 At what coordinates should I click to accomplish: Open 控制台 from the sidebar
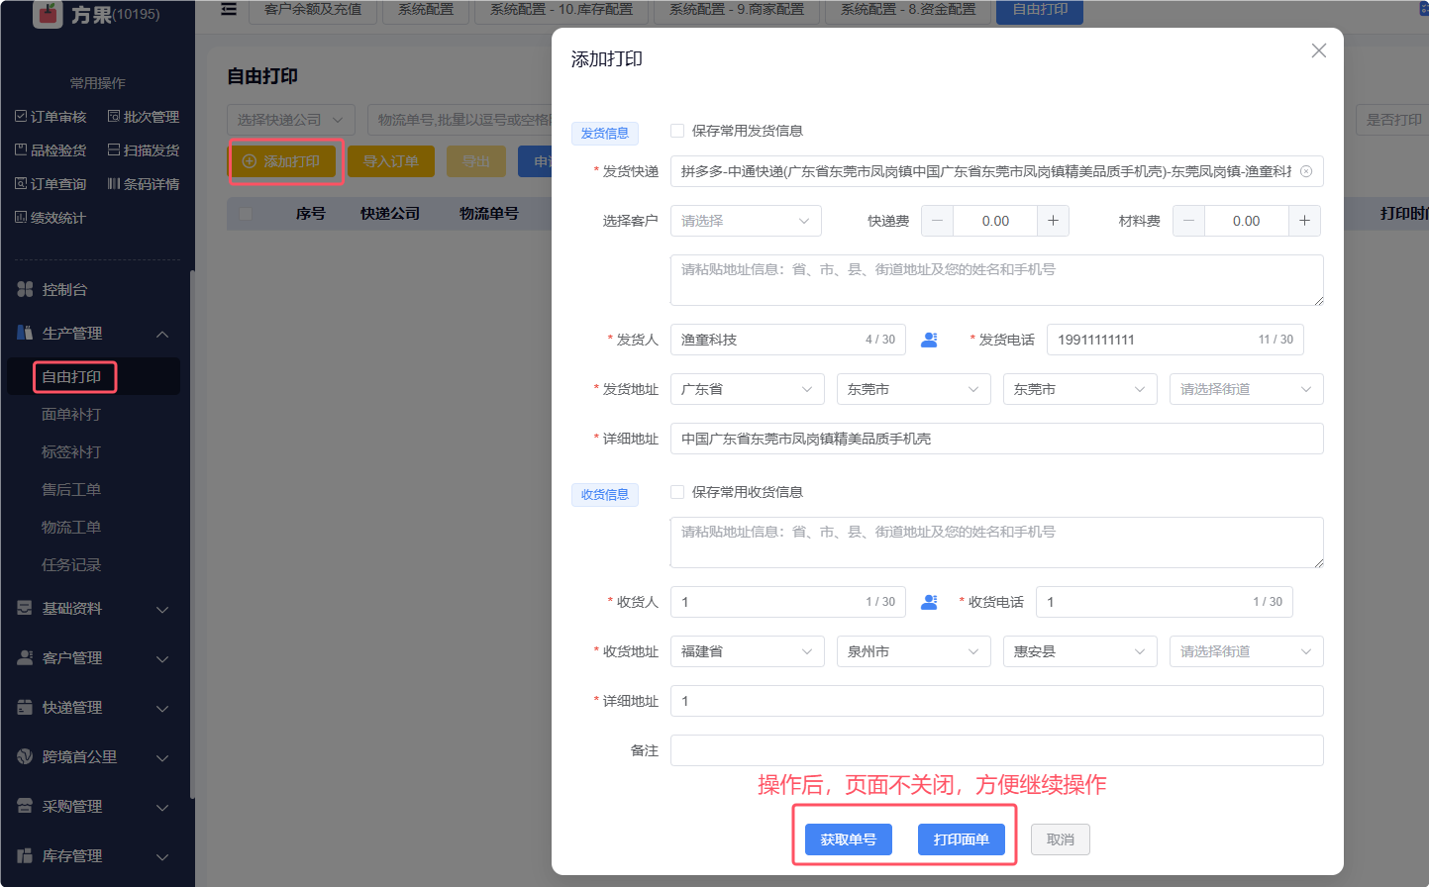tap(64, 289)
